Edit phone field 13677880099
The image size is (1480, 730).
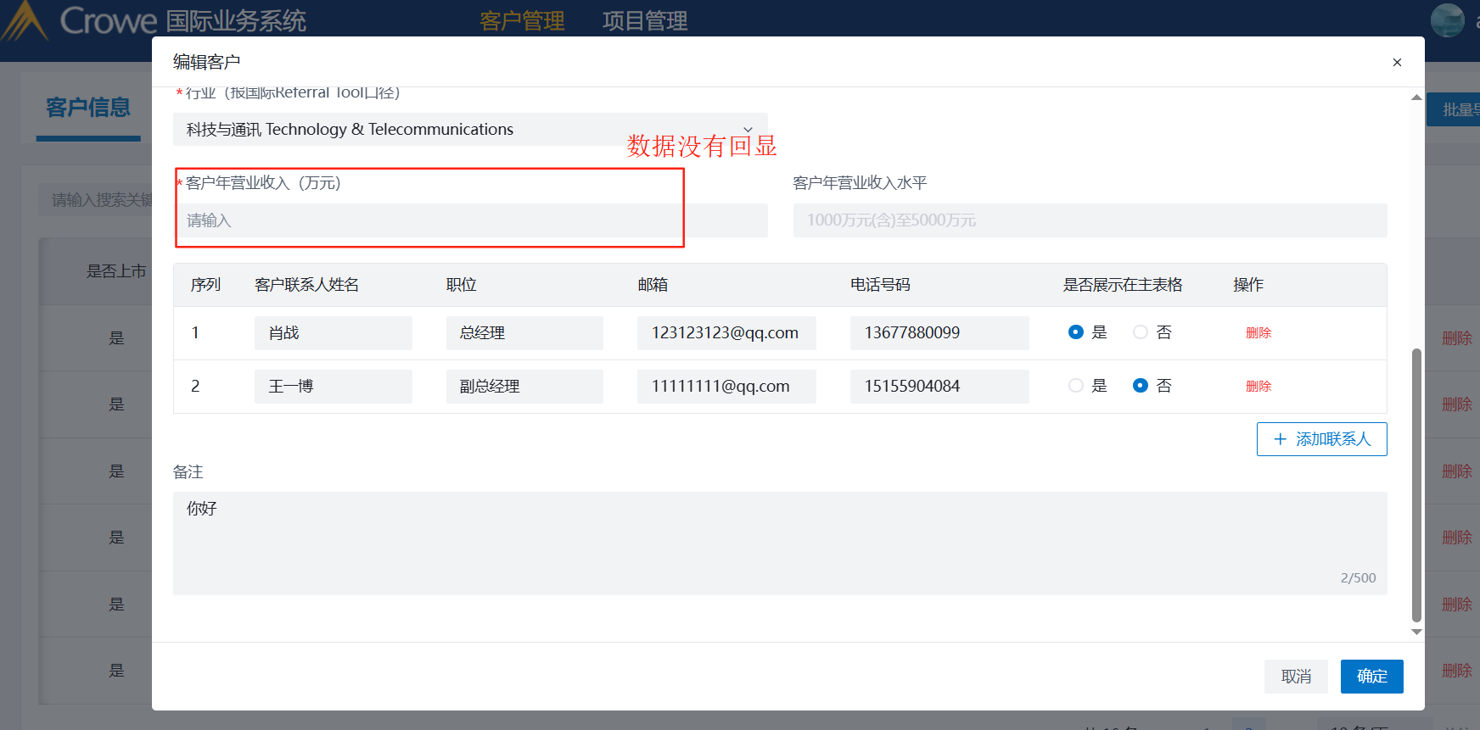[x=939, y=333]
